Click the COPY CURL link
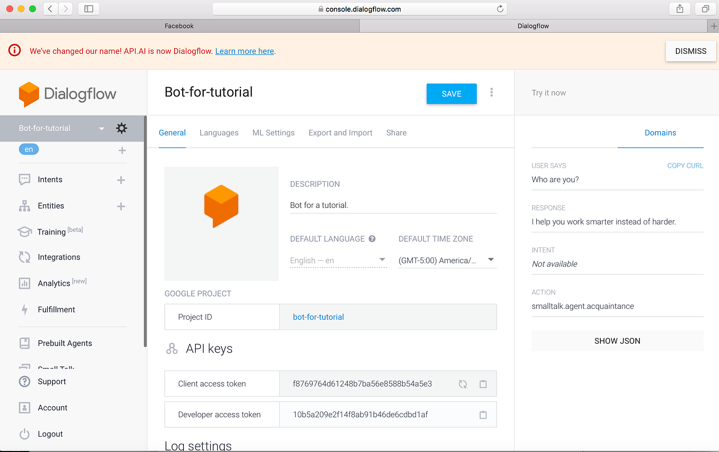The width and height of the screenshot is (719, 452). [685, 166]
